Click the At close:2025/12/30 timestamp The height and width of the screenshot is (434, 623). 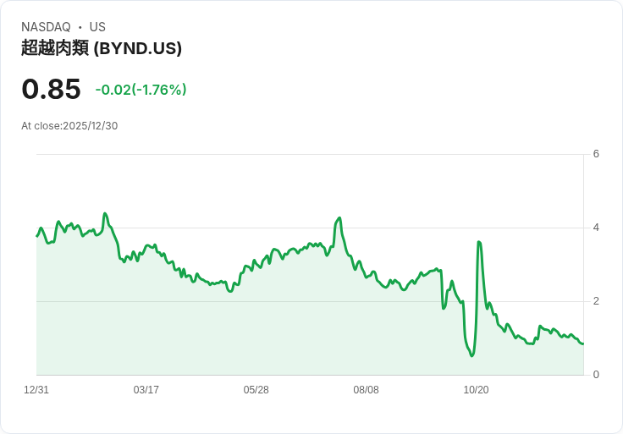pyautogui.click(x=69, y=126)
